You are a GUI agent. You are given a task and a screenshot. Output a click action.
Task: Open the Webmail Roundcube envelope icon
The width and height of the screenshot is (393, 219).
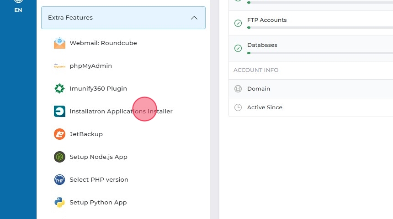click(59, 43)
